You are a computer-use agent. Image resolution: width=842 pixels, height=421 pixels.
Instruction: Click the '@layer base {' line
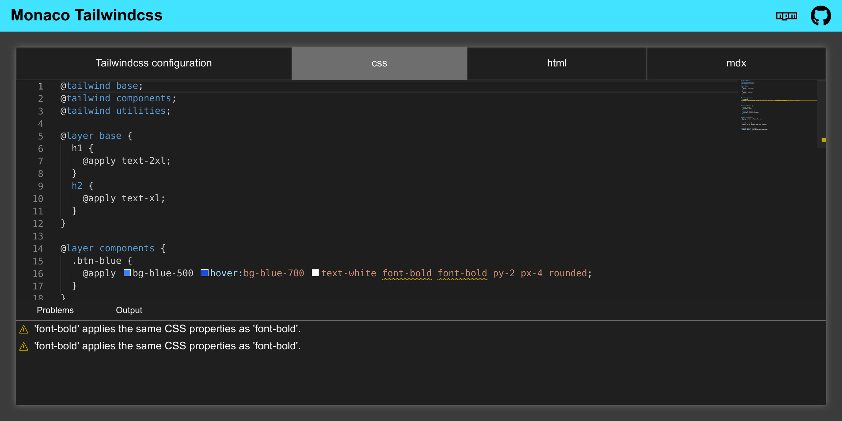coord(96,136)
